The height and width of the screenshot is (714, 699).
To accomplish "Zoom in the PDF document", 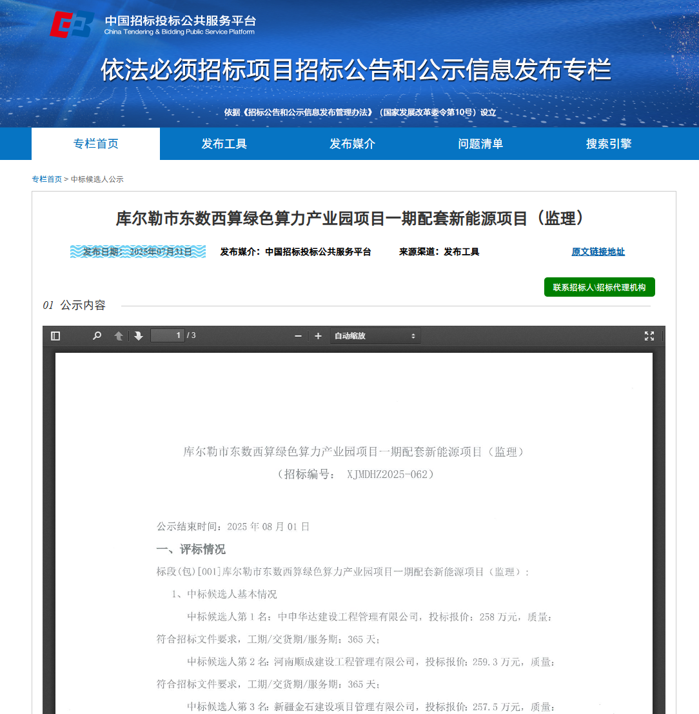I will coord(318,336).
